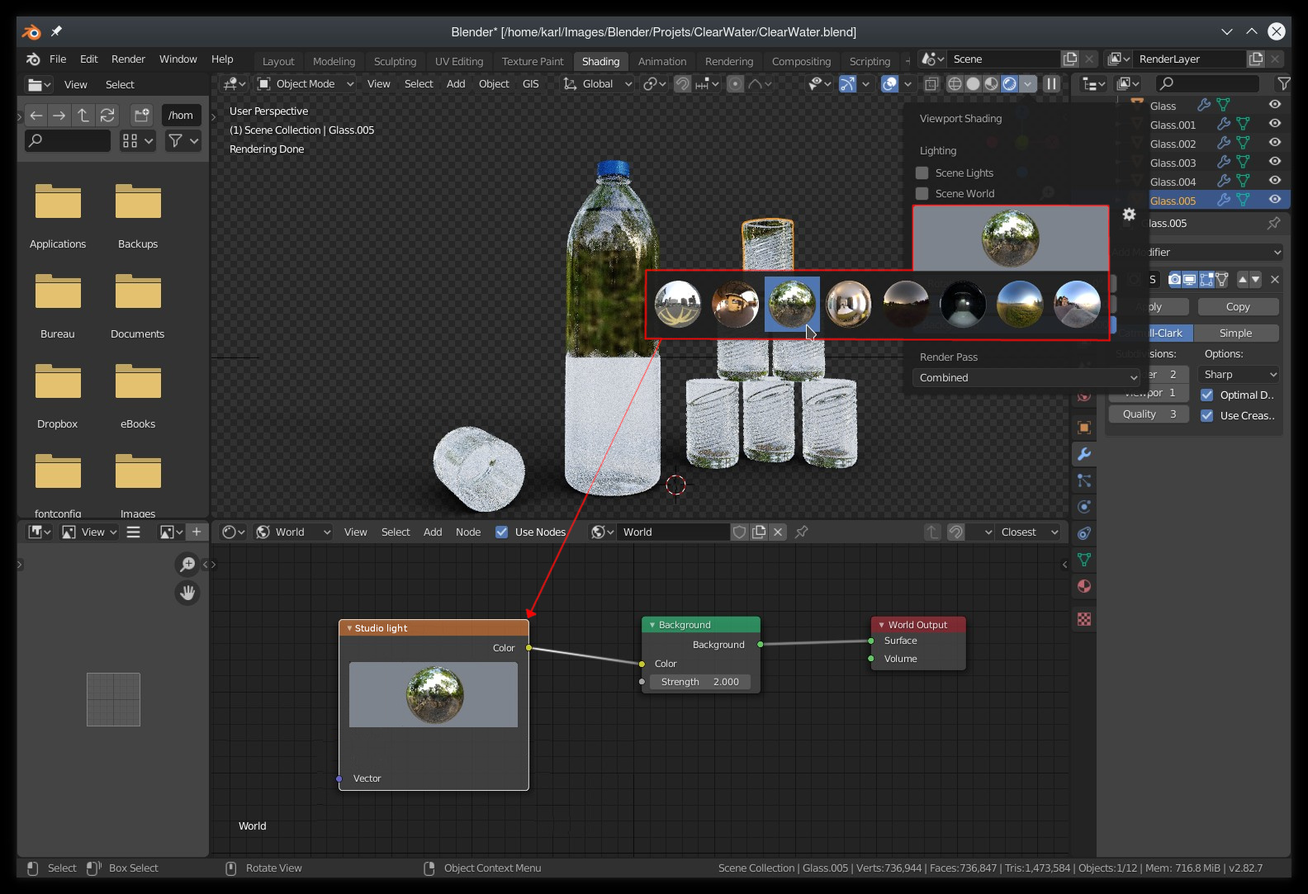Open the Sharp UV smooth dropdown
This screenshot has width=1308, height=894.
tap(1239, 374)
